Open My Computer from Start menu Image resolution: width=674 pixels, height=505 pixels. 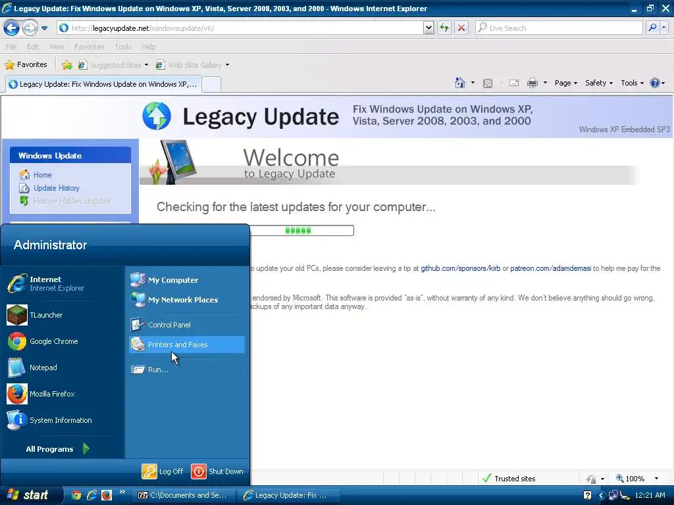coord(186,280)
